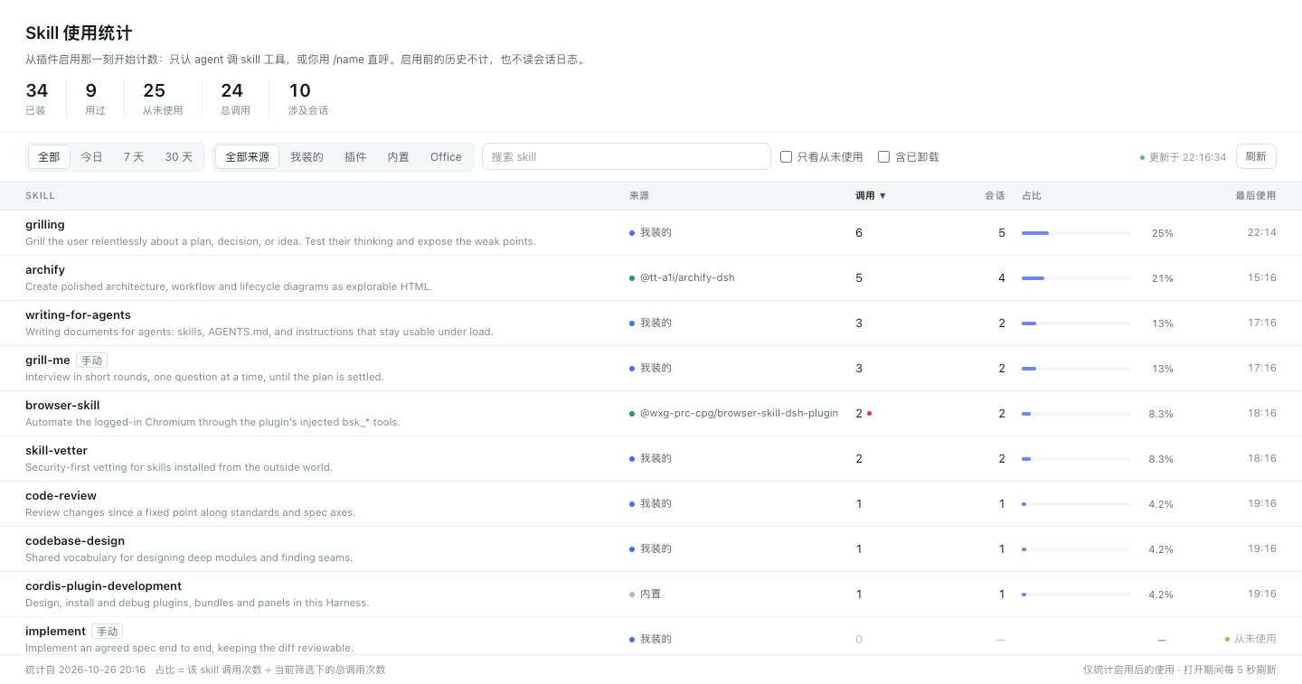
Task: Click the 25% usage bar for grilling
Action: (1076, 233)
